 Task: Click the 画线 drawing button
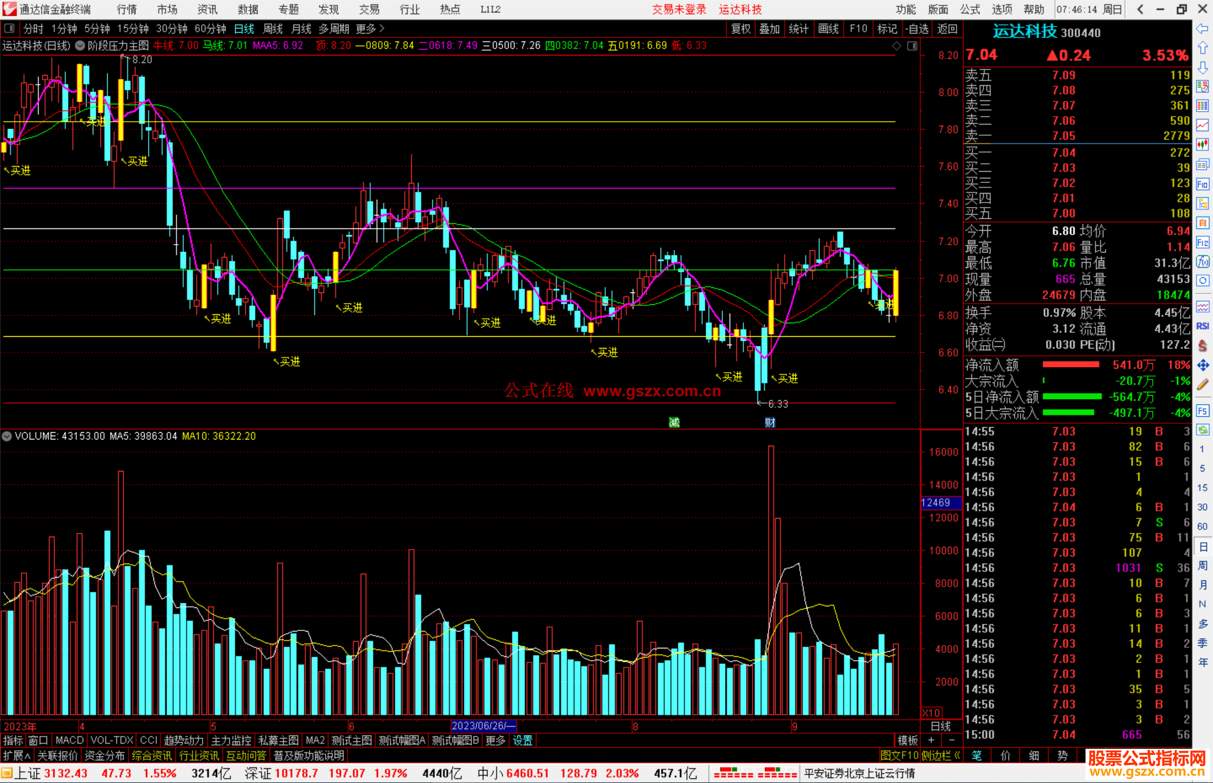point(828,29)
